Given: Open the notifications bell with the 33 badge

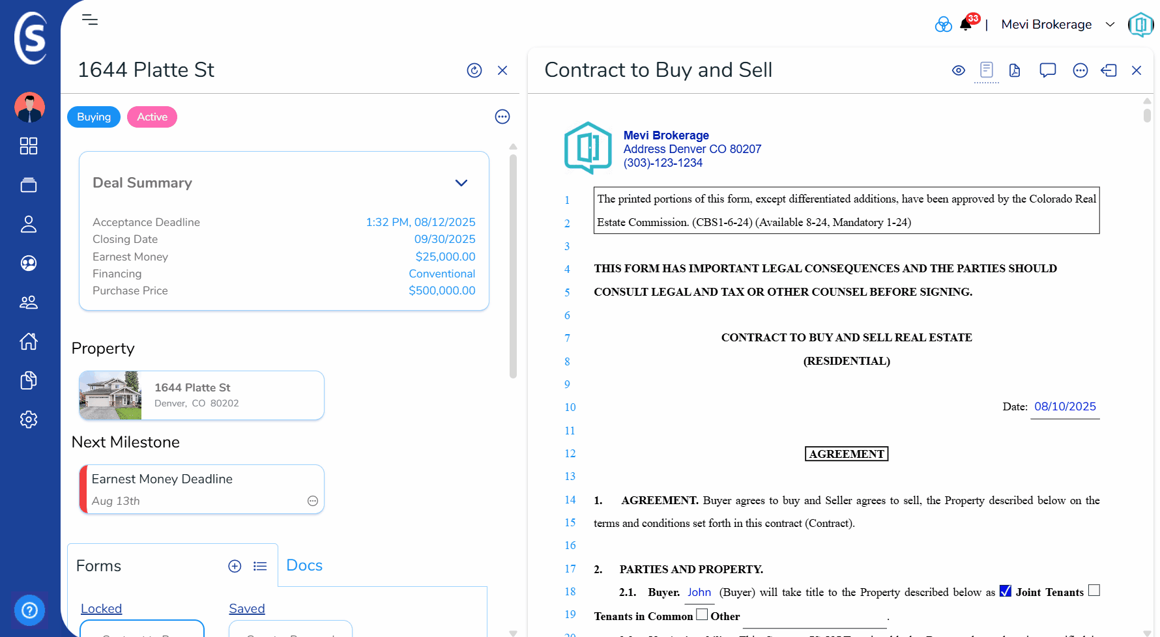Looking at the screenshot, I should pos(967,23).
